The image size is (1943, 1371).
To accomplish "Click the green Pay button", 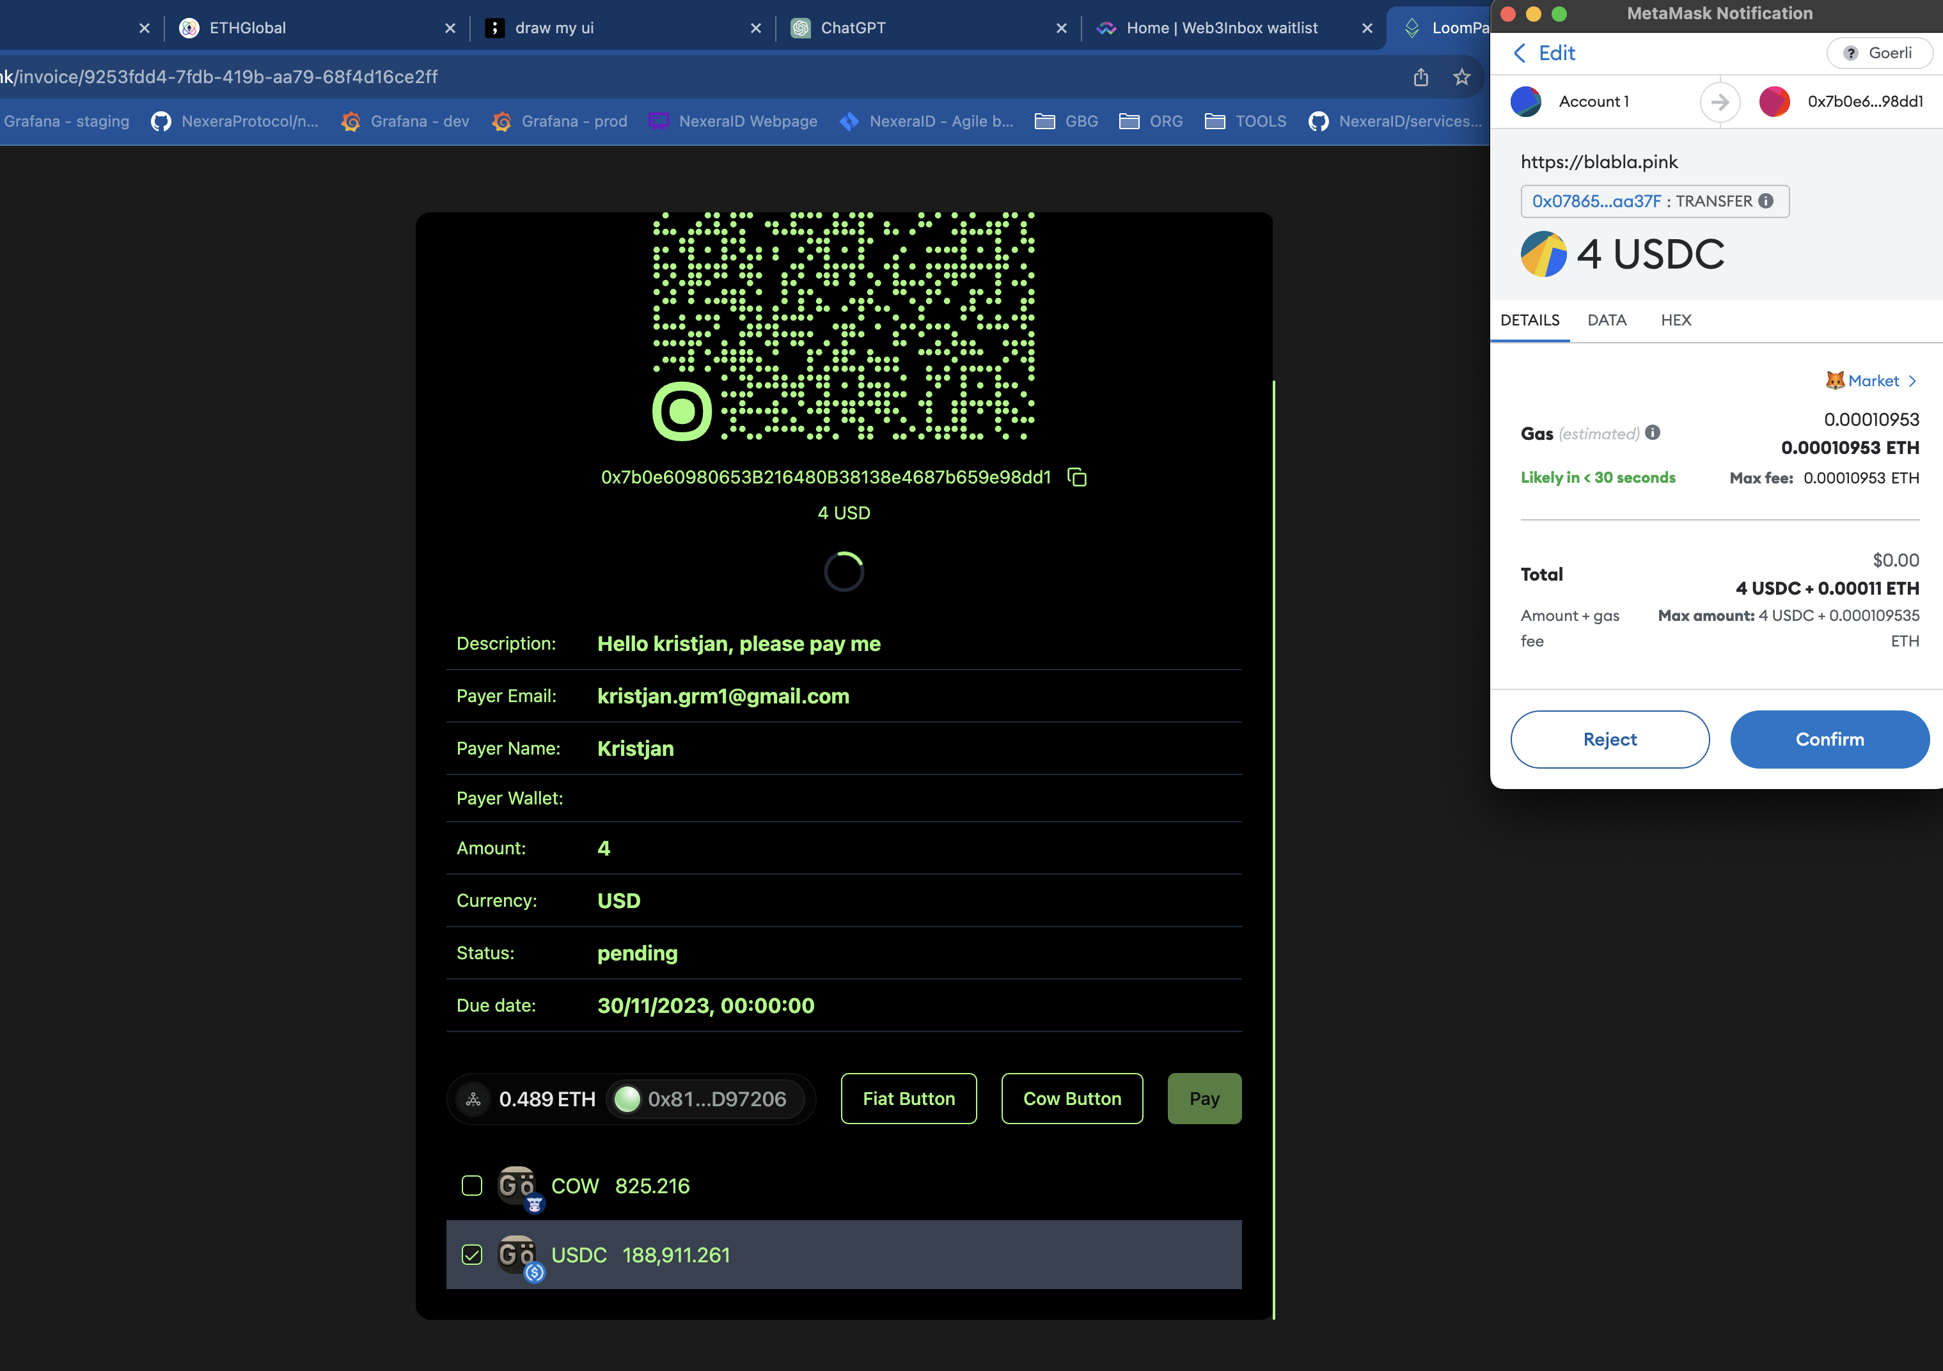I will tap(1204, 1099).
